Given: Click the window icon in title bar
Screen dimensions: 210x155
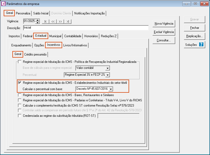Looking at the screenshot, I should 3,4.
